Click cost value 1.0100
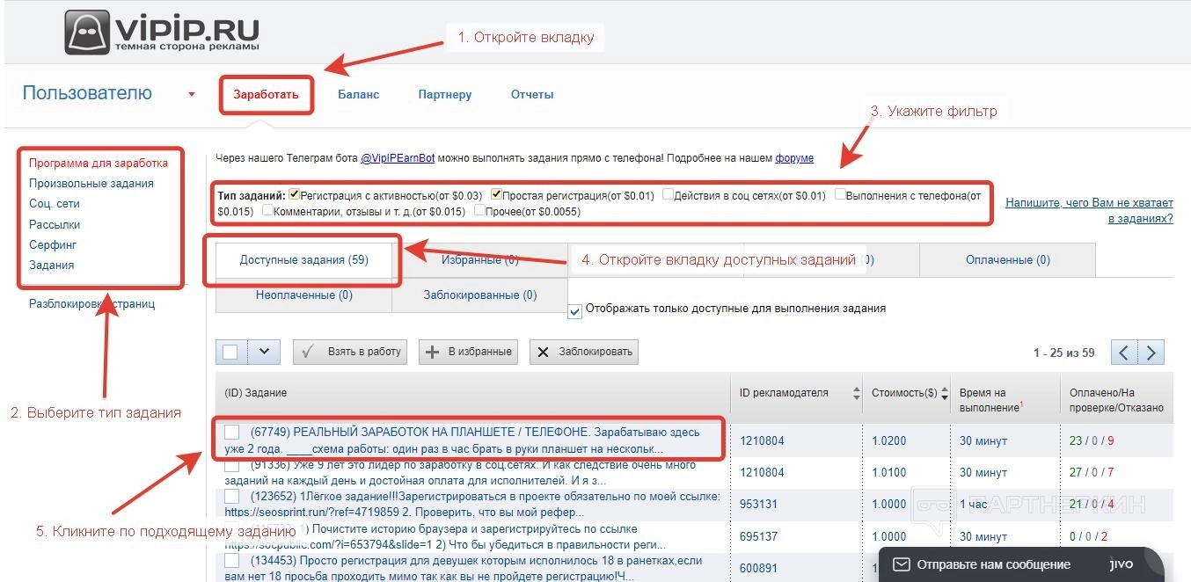The image size is (1191, 582). coord(888,472)
